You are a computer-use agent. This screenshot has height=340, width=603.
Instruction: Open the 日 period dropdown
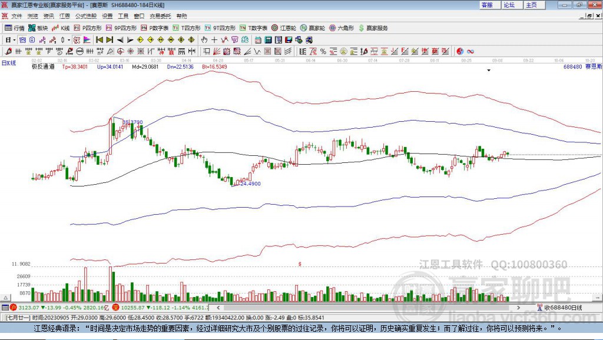pyautogui.click(x=10, y=39)
